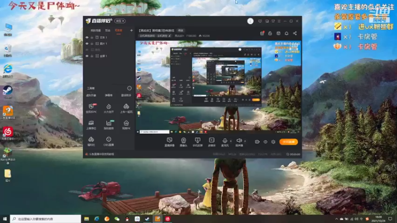
Task: Open the 上车一起玩 tool
Action: 126,108
